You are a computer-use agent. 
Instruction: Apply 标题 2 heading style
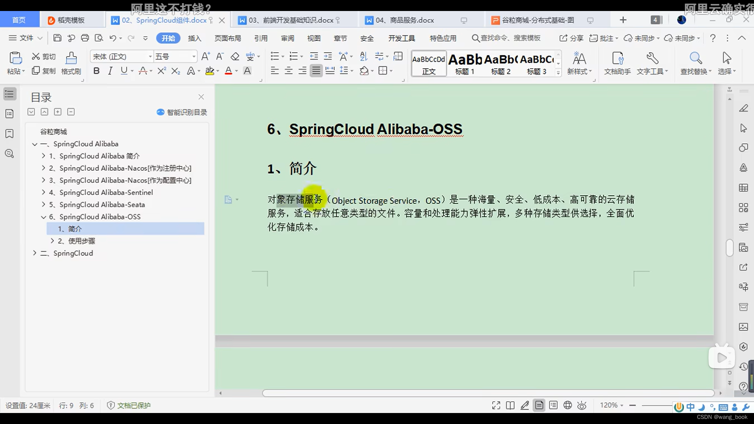coord(501,63)
